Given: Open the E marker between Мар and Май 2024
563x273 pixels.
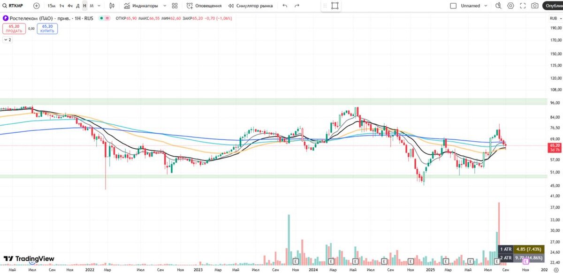Looking at the screenshot, I should pos(355,261).
